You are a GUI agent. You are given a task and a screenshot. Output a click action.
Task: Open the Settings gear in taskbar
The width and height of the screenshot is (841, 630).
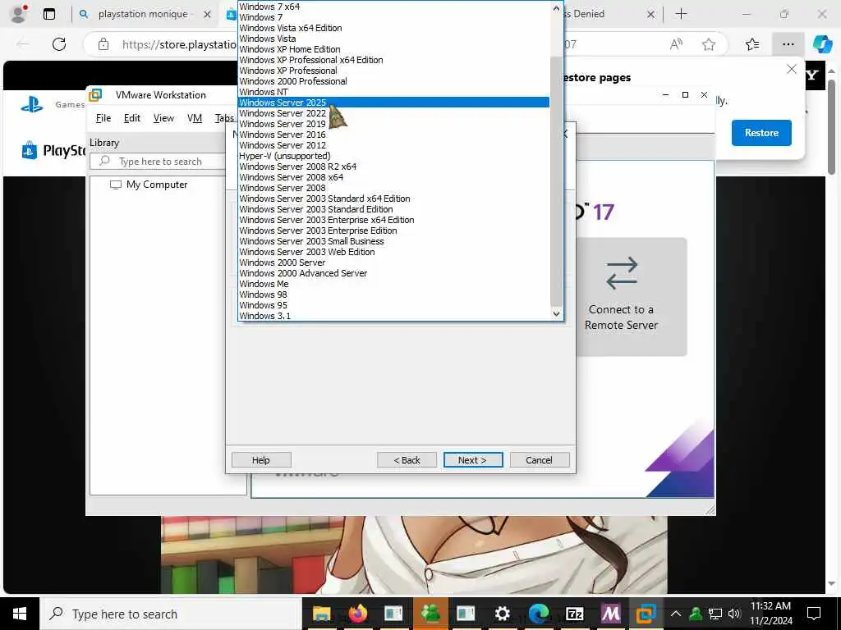[502, 614]
